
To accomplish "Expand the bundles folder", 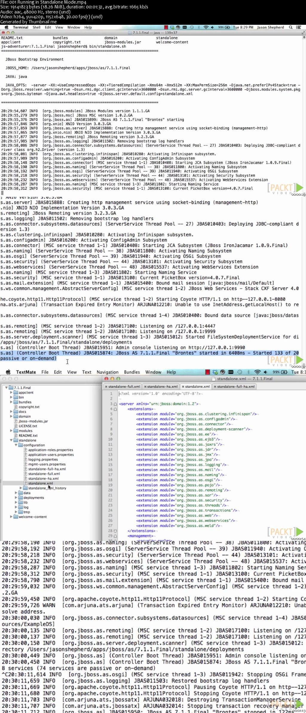I will (x=11, y=402).
